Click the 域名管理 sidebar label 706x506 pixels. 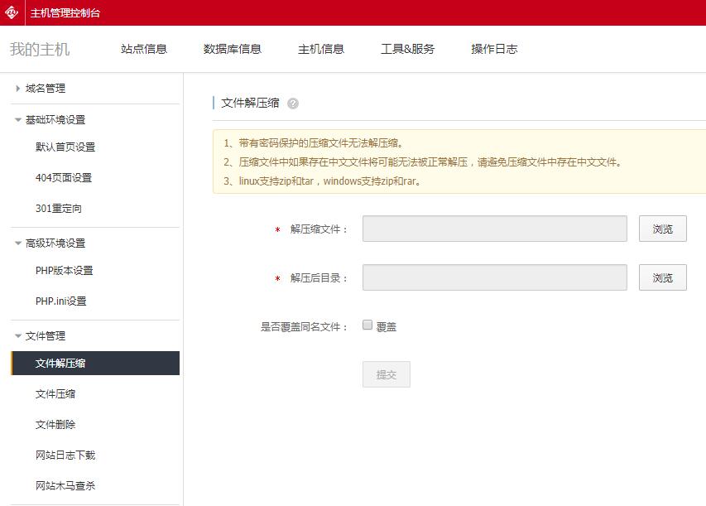[46, 89]
